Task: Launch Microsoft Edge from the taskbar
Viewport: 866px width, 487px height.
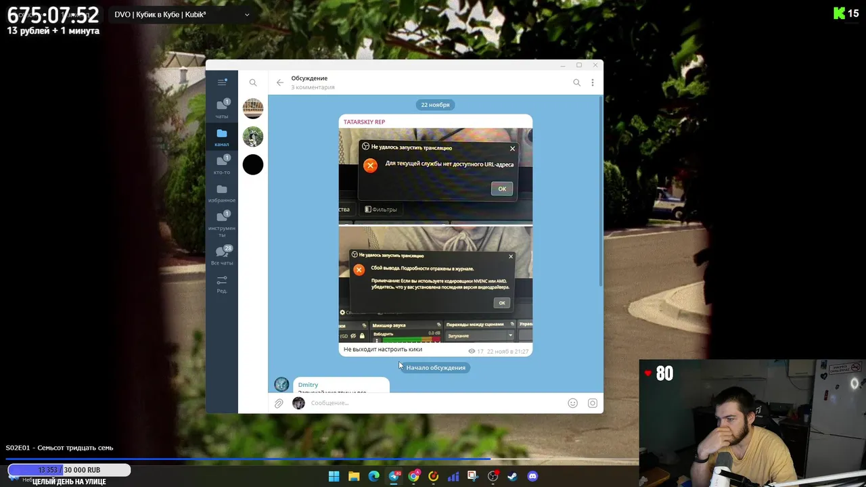Action: pyautogui.click(x=374, y=476)
